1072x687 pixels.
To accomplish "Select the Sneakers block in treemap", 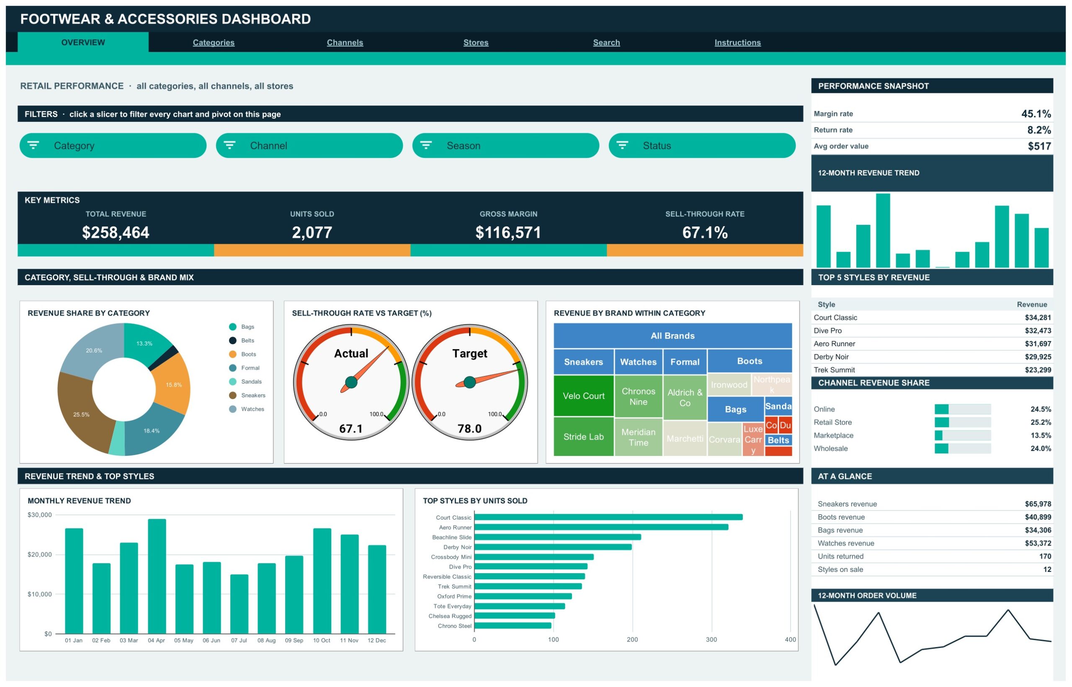I will (583, 362).
